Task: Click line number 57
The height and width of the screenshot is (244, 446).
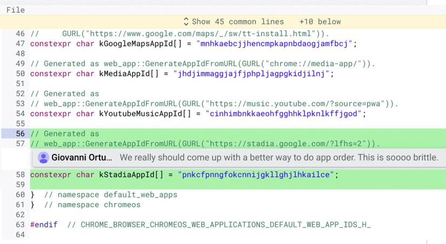Action: pyautogui.click(x=20, y=144)
